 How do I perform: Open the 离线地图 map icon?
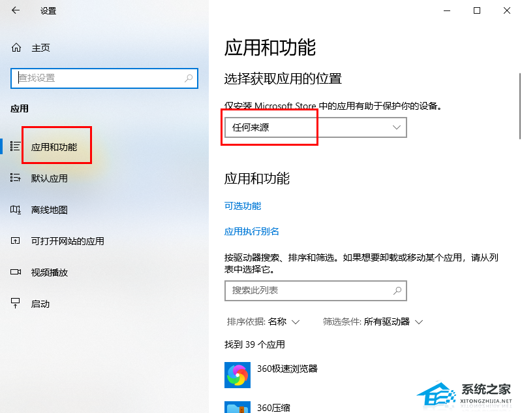[15, 209]
